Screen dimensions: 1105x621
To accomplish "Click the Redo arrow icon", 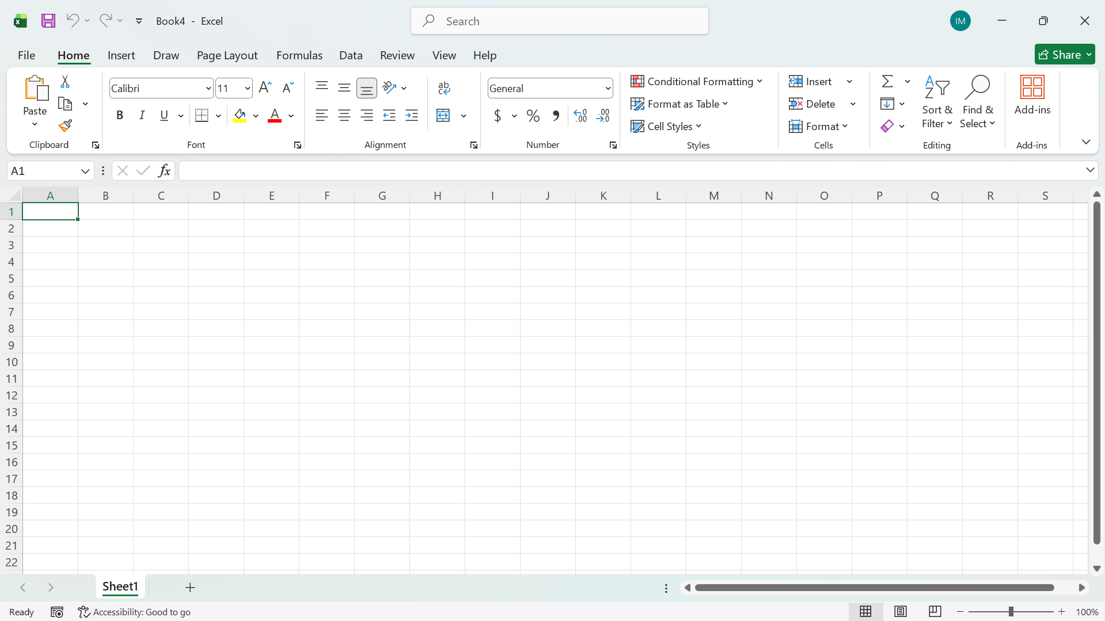I will pyautogui.click(x=105, y=20).
